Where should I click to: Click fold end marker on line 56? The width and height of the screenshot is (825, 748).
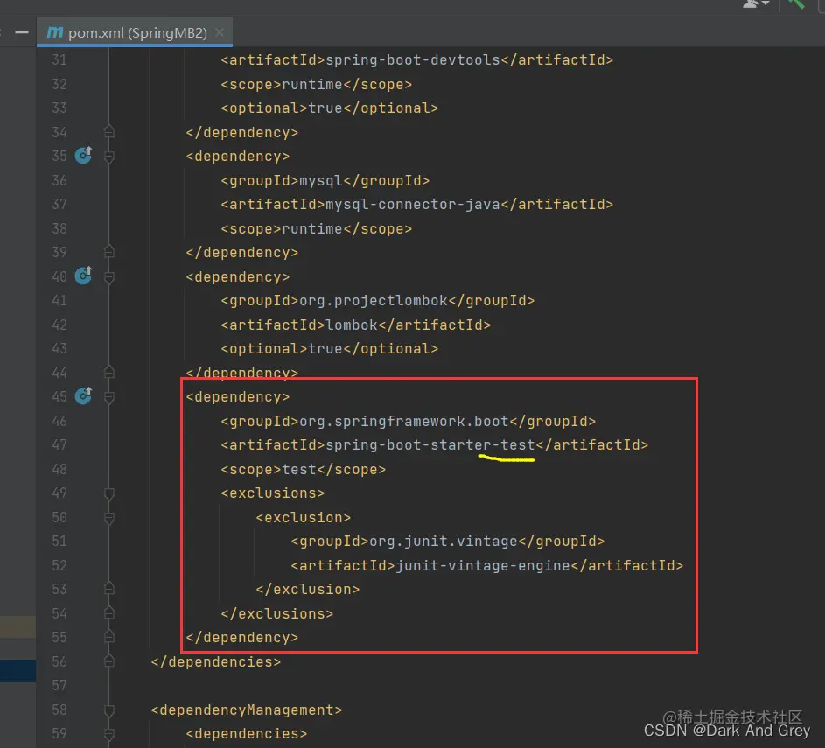(x=108, y=661)
